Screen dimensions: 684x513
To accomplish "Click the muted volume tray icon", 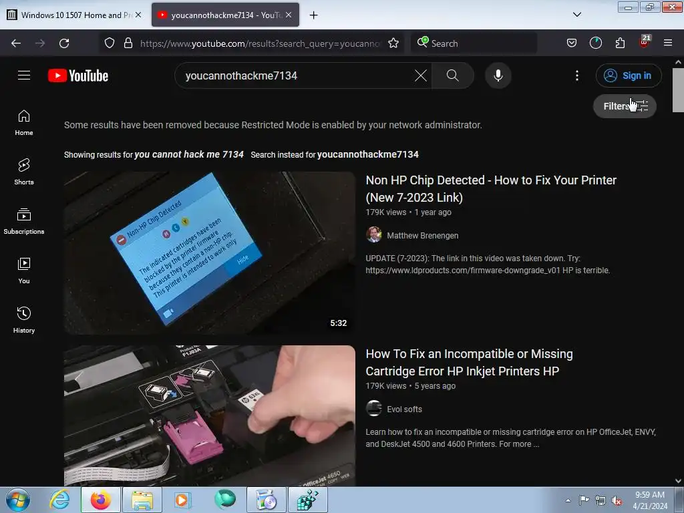I will click(x=617, y=500).
